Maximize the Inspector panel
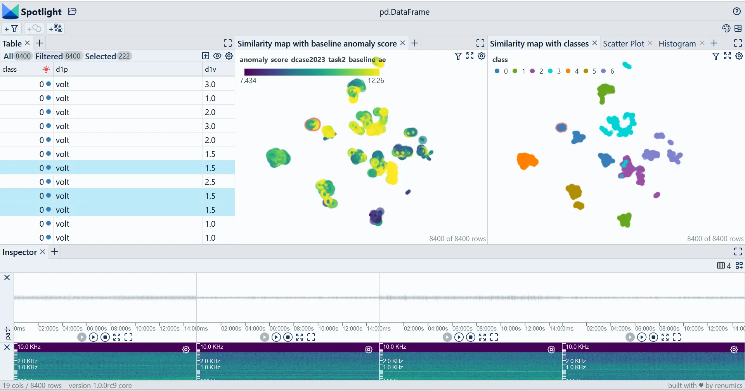Viewport: 745px width, 391px height. point(738,251)
